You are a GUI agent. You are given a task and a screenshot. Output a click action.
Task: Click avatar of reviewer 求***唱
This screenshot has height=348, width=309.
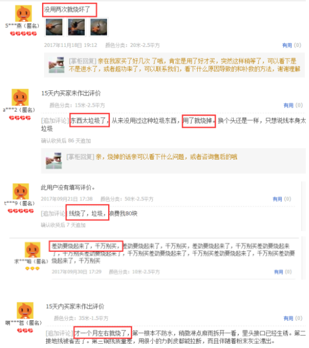(32, 250)
